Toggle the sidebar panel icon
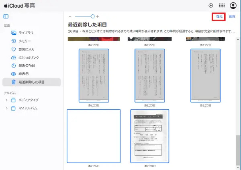The width and height of the screenshot is (241, 170). click(6, 16)
